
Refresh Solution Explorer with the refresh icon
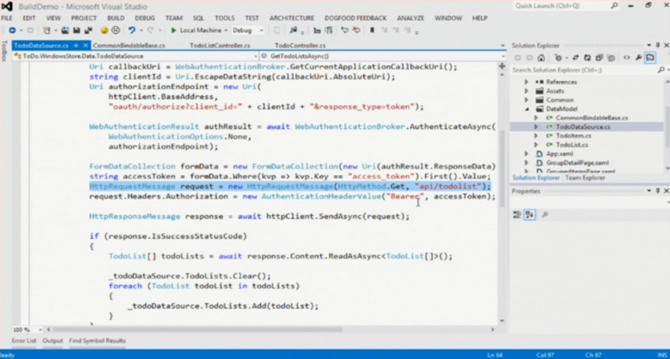(587, 57)
